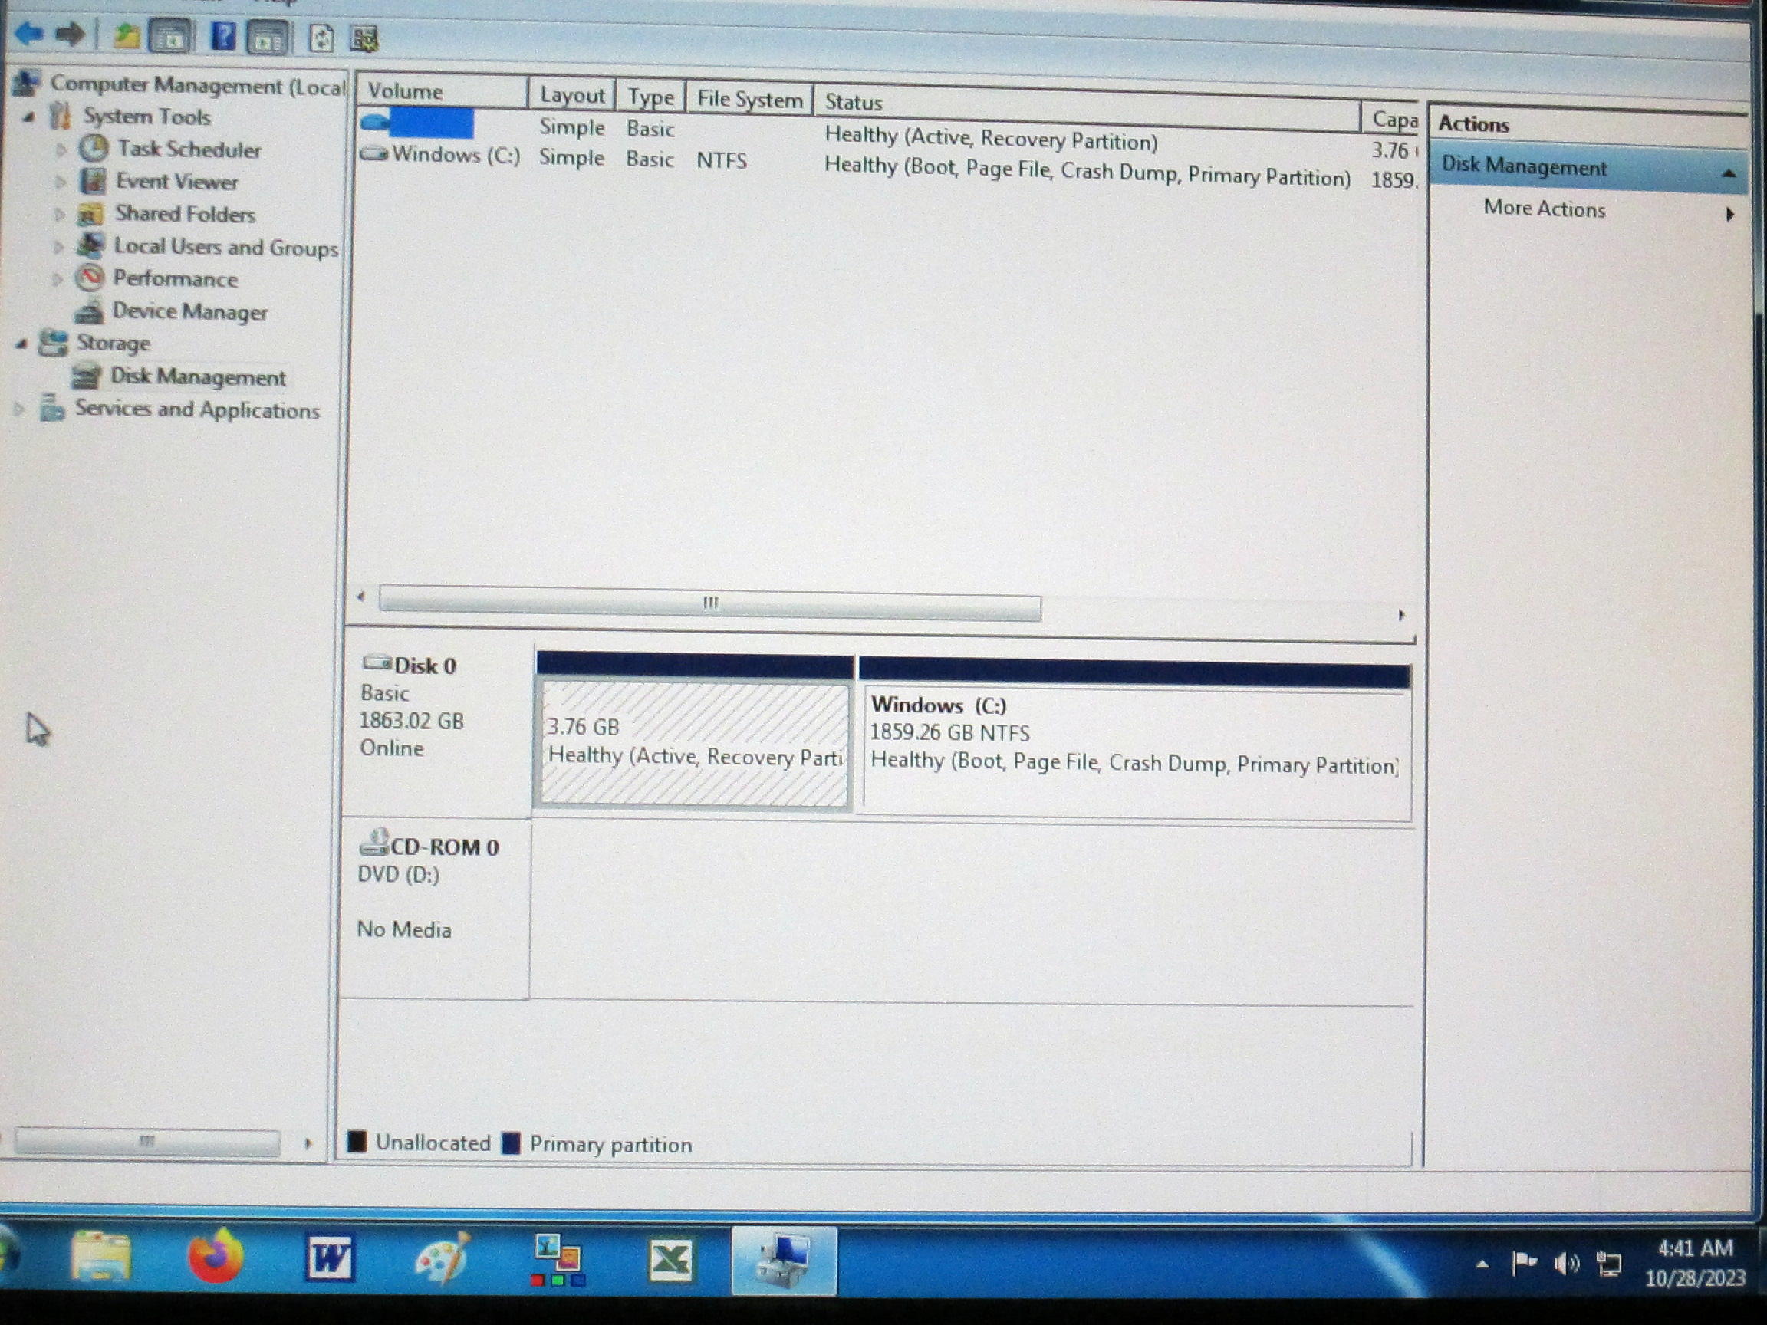Expand the Shared Folders arrow
Image resolution: width=1767 pixels, height=1325 pixels.
(x=59, y=214)
